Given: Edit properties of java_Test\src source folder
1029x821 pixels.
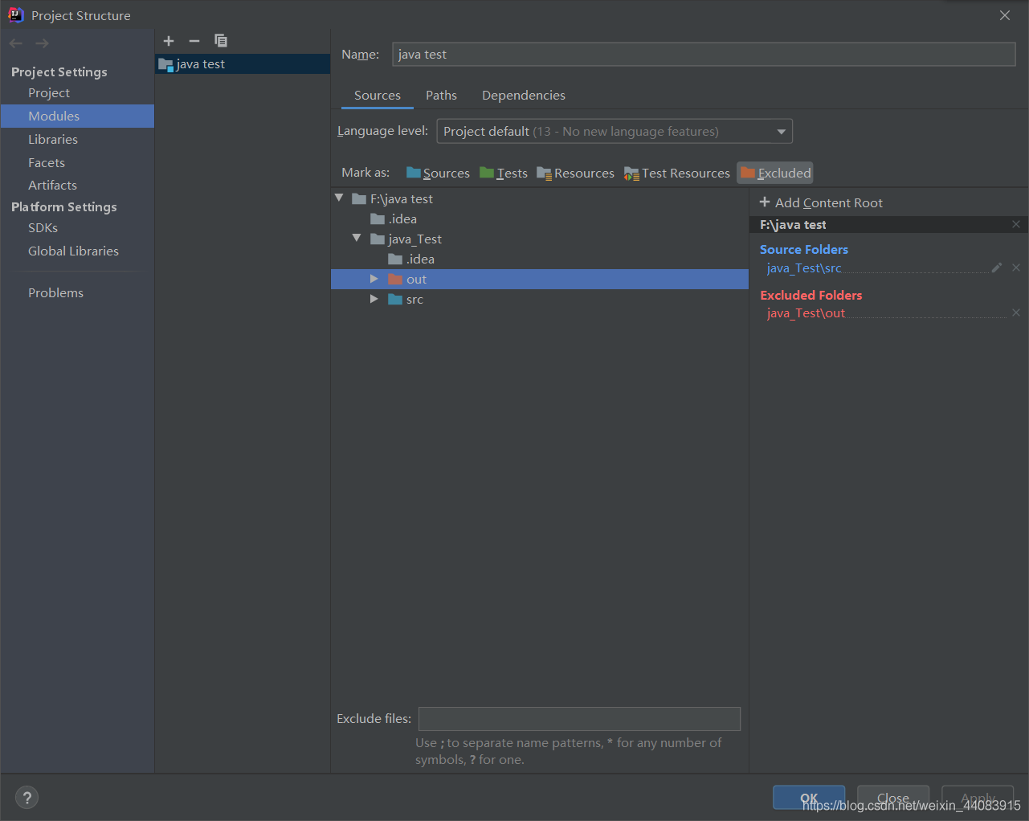Looking at the screenshot, I should [997, 268].
